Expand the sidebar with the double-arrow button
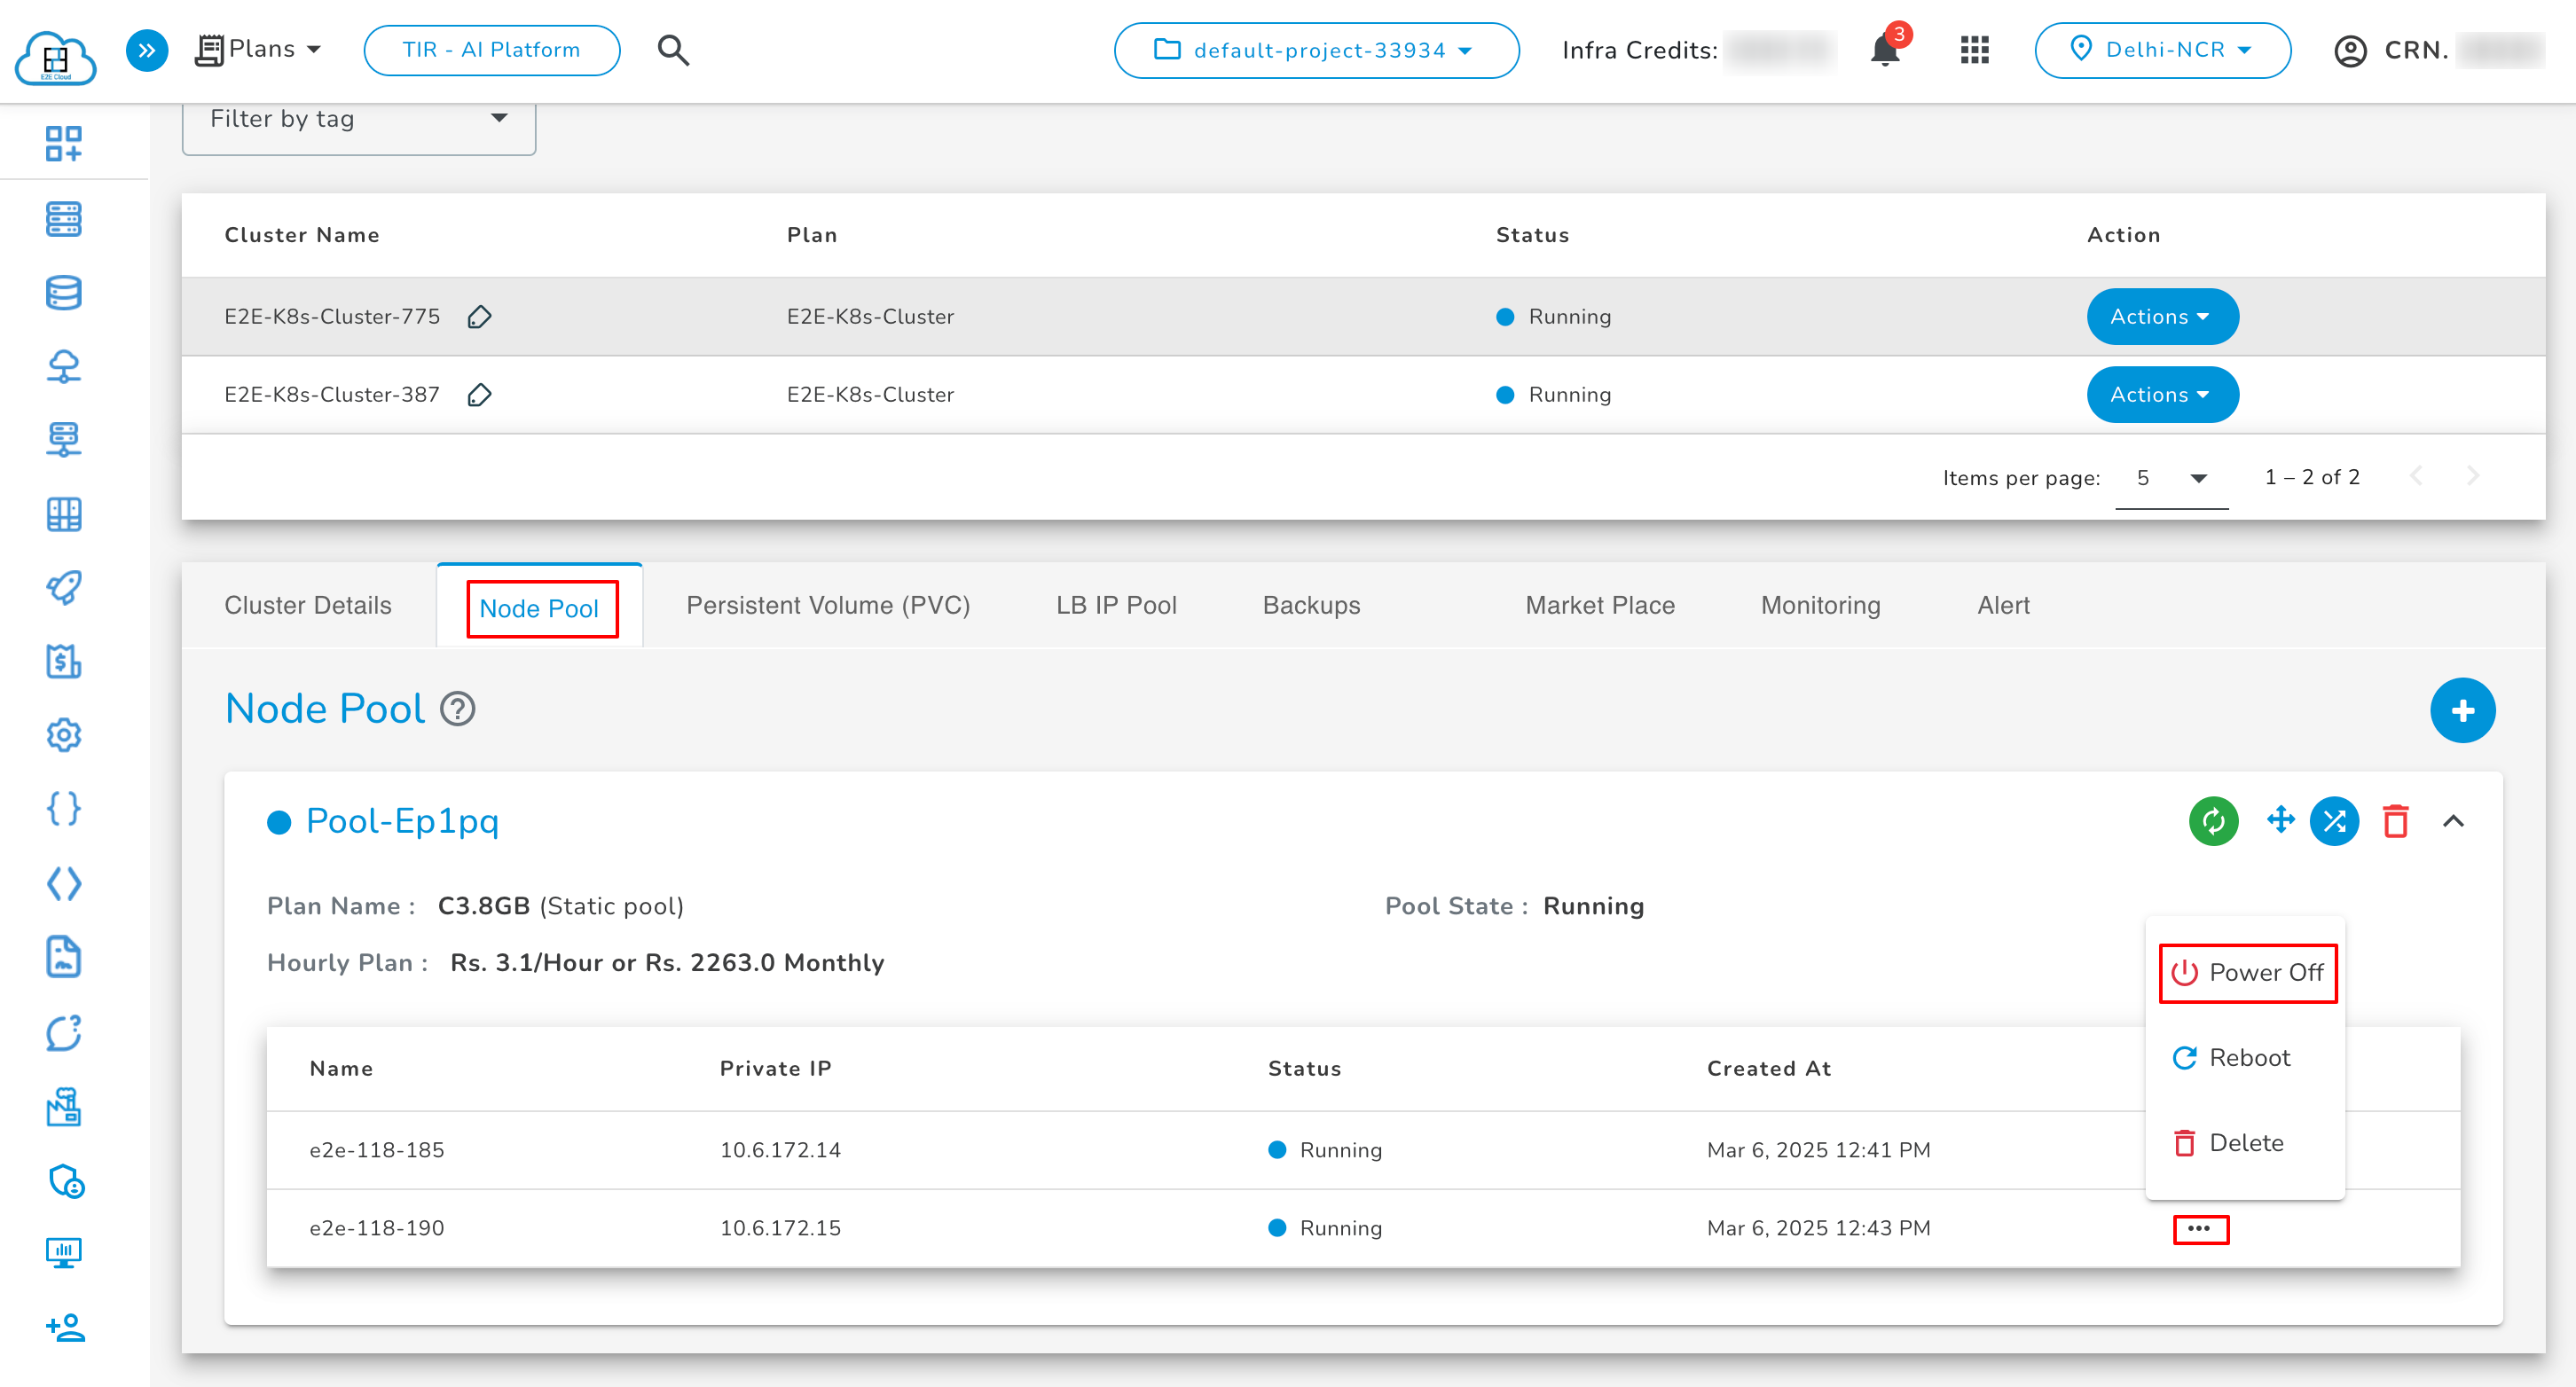The height and width of the screenshot is (1387, 2576). 147,50
